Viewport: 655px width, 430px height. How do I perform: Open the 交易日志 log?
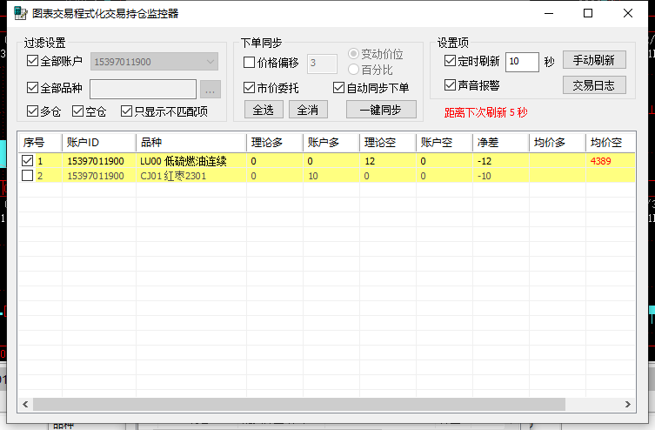tap(594, 85)
